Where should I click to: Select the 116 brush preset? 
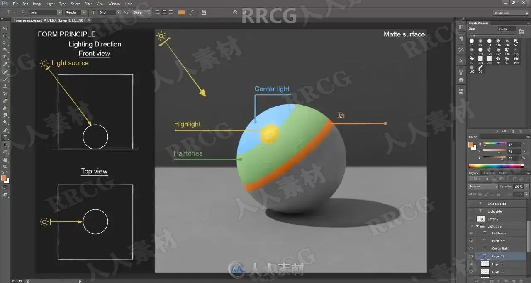pyautogui.click(x=498, y=43)
